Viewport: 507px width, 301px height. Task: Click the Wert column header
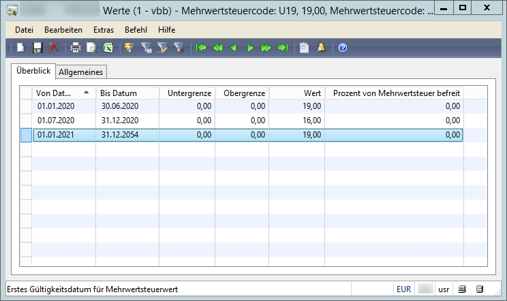[x=297, y=93]
